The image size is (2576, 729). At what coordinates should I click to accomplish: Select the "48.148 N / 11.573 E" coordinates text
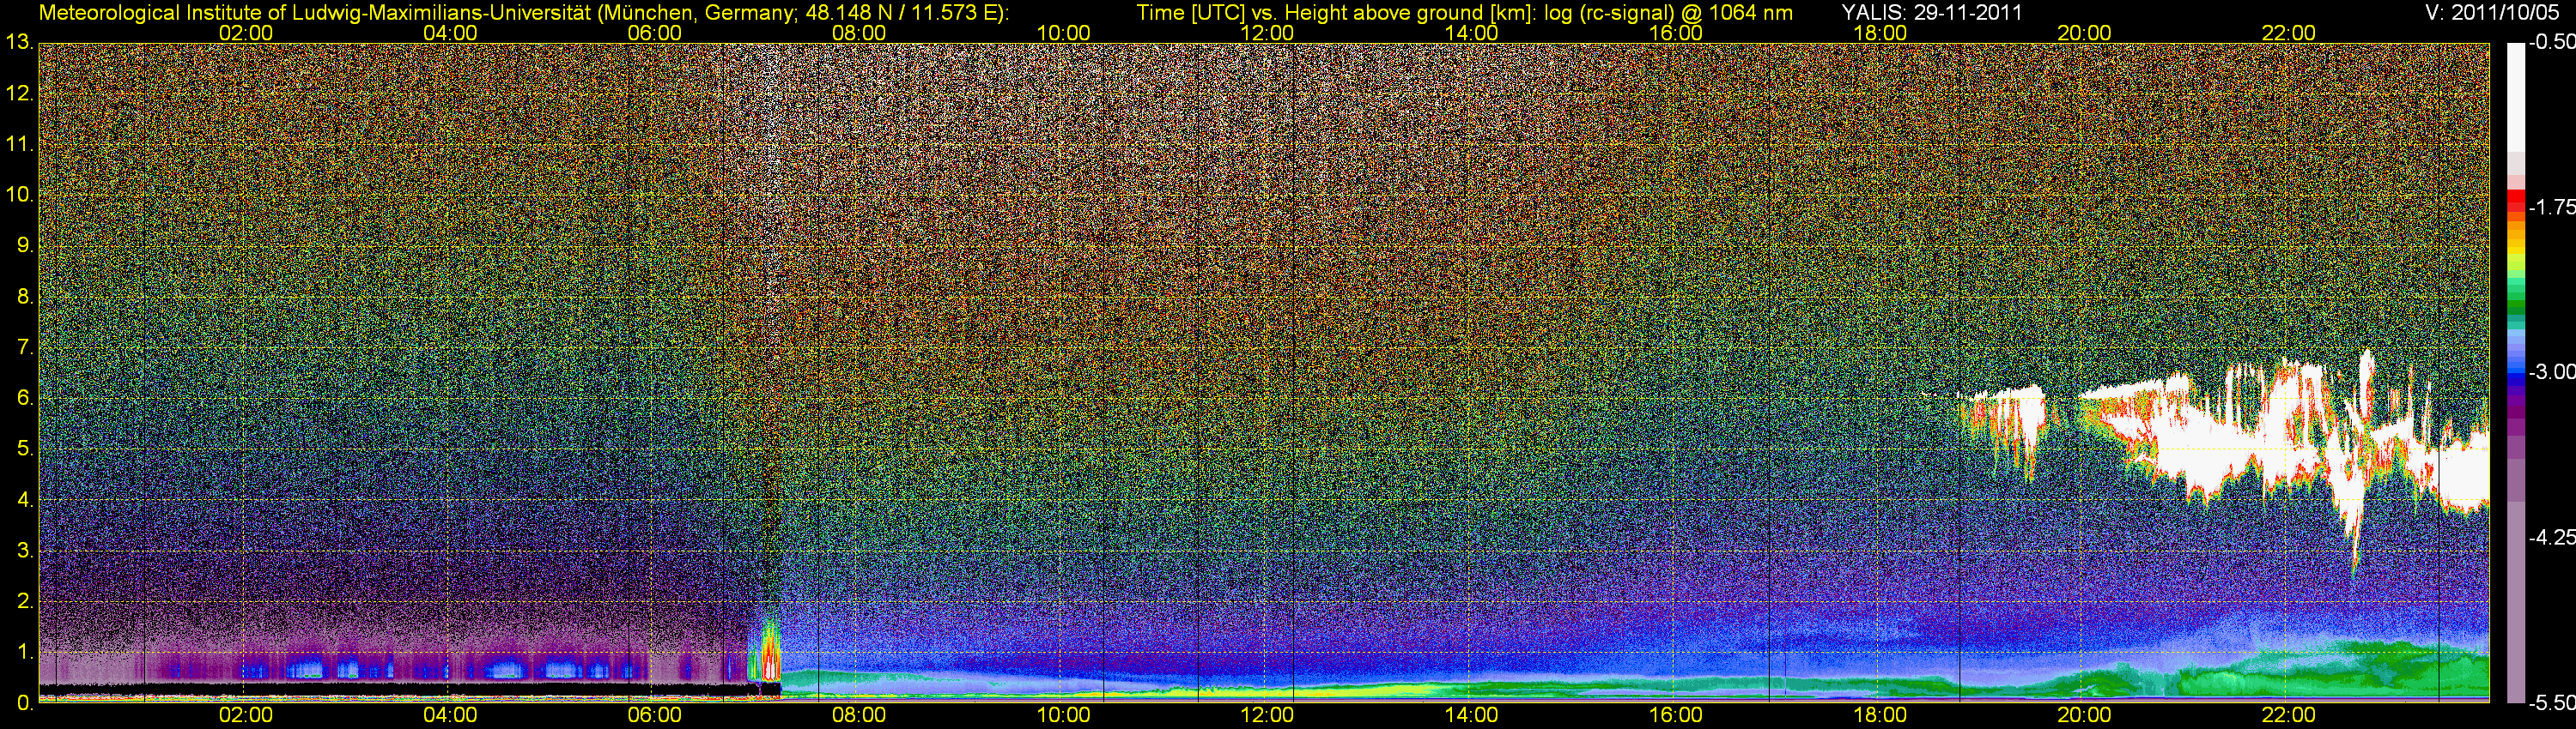pyautogui.click(x=902, y=13)
